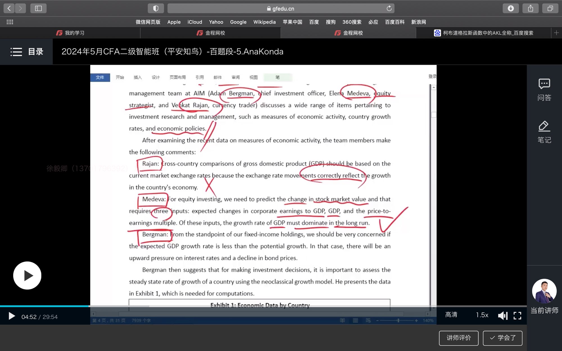The height and width of the screenshot is (351, 562).
Task: Open the 问答 Q&A panel
Action: click(x=544, y=90)
